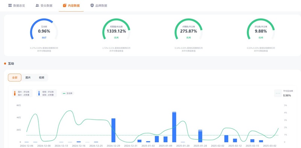Click the 内容数据 orange tab icon

pos(64,6)
